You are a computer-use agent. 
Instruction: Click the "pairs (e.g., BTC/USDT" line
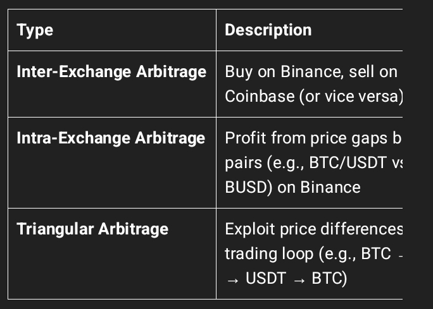click(x=310, y=162)
